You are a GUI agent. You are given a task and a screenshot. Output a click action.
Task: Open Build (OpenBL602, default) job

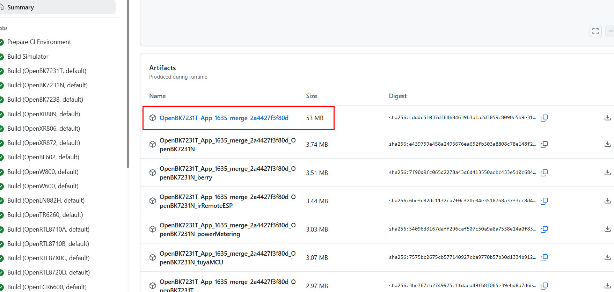pos(43,157)
